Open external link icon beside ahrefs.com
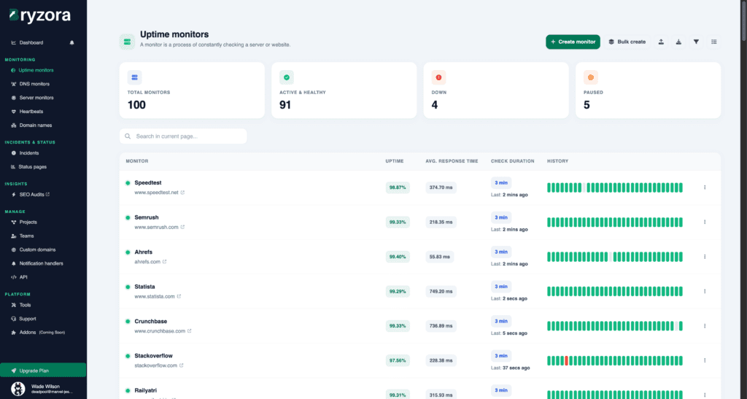Viewport: 747px width, 399px height. pyautogui.click(x=163, y=262)
